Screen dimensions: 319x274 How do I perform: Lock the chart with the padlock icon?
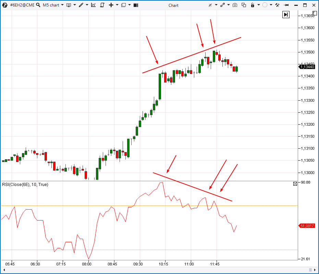(x=252, y=5)
